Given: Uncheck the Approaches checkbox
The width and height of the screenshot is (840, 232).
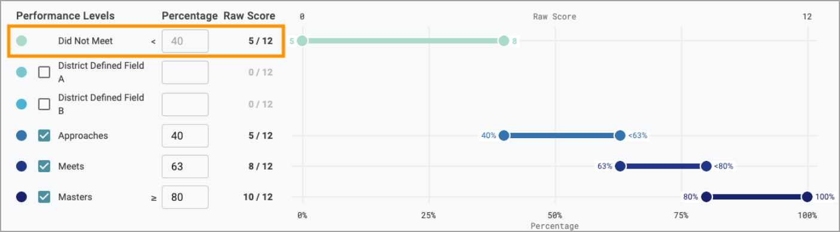Looking at the screenshot, I should pos(44,136).
